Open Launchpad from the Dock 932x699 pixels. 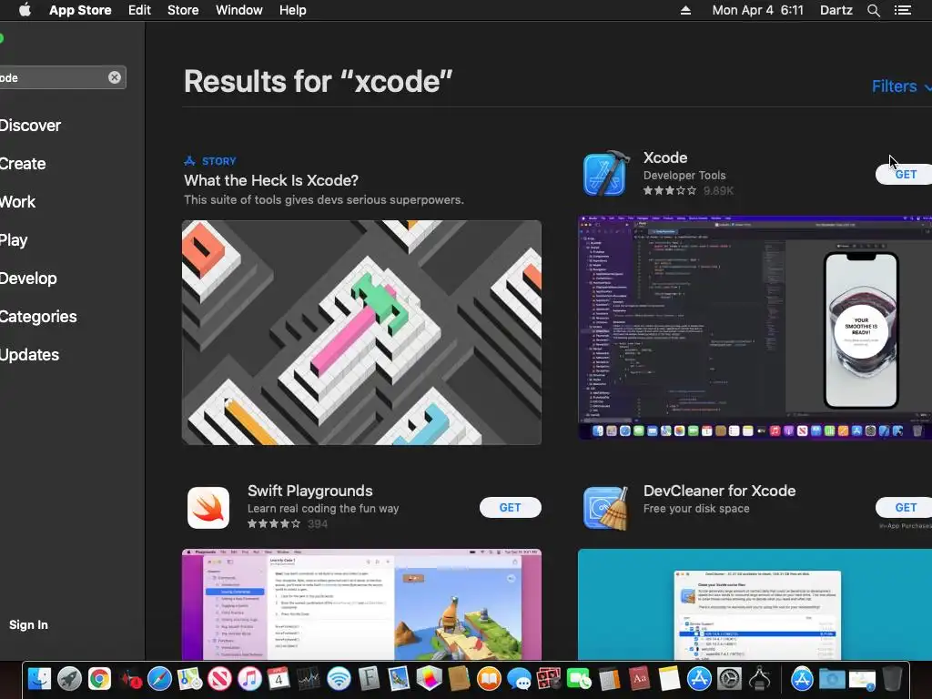69,678
